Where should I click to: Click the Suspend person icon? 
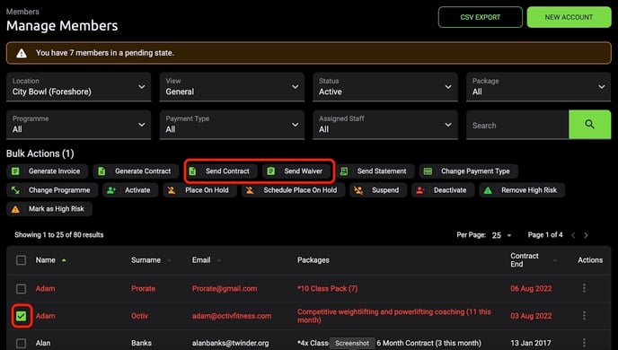[358, 190]
